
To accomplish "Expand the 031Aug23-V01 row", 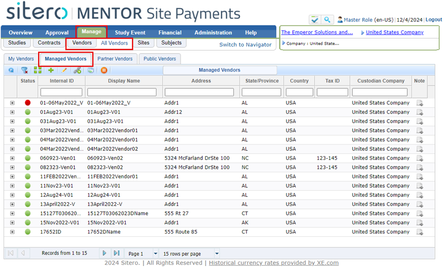I will (x=12, y=121).
